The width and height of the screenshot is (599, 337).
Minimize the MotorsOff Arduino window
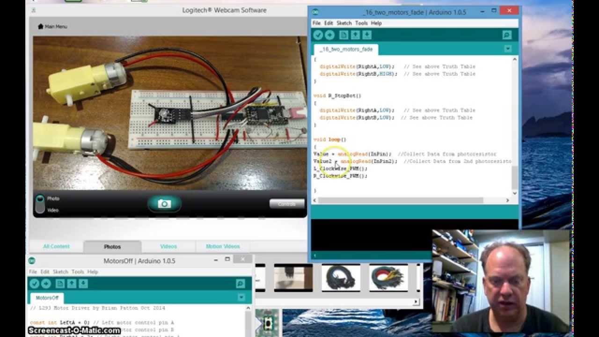215,259
